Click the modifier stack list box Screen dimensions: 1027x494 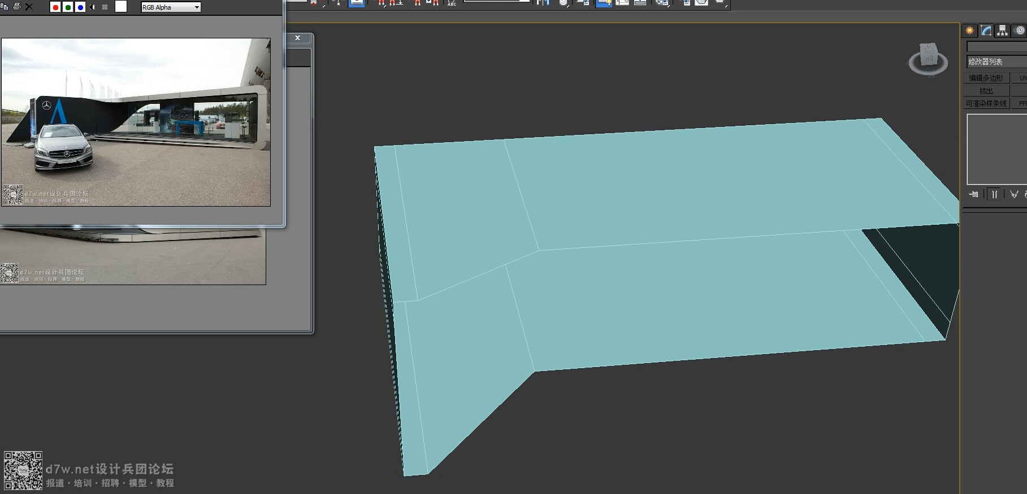[996, 149]
